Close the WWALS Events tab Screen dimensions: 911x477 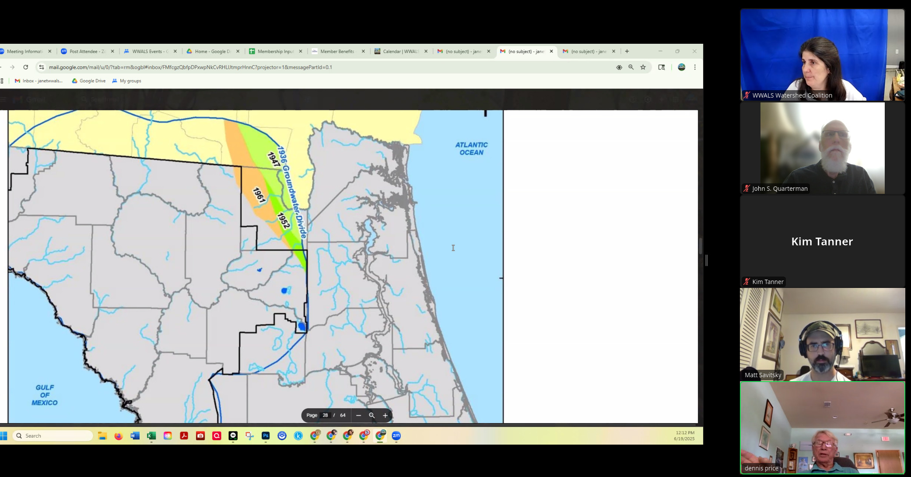175,51
